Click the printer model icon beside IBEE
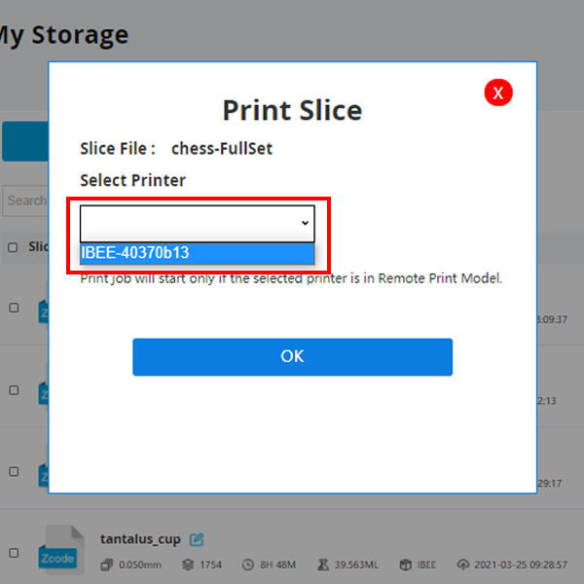The height and width of the screenshot is (584, 584). click(x=405, y=565)
